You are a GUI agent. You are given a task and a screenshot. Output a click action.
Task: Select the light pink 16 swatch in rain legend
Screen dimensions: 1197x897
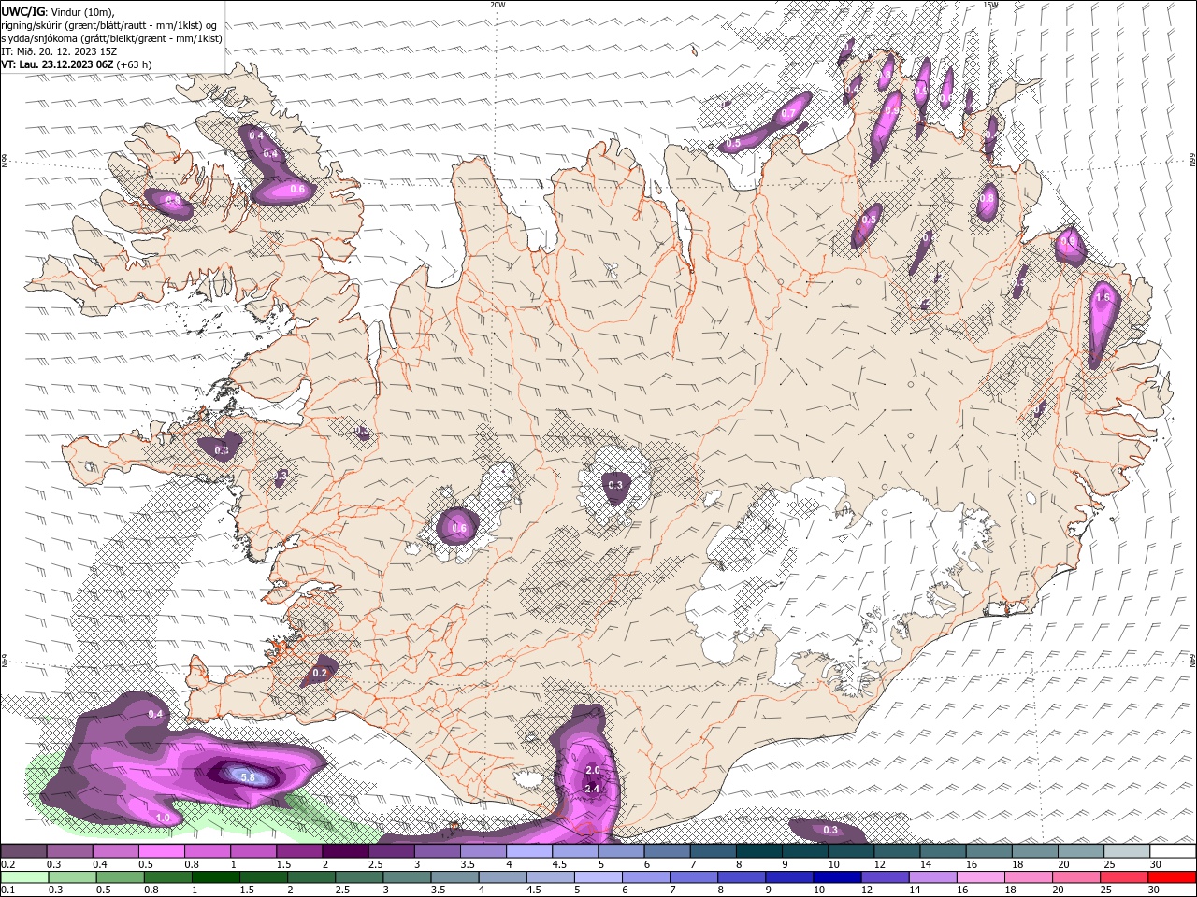point(980,876)
